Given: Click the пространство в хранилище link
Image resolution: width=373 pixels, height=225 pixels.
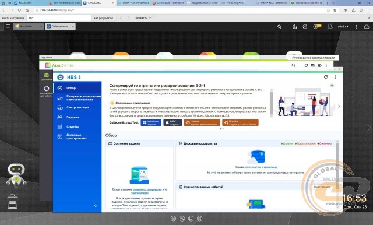Looking at the screenshot, I should 261,167.
